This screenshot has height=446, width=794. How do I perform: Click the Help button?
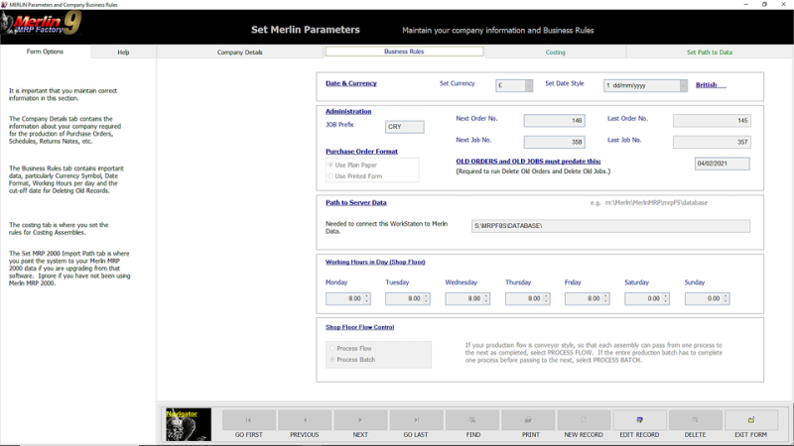tap(123, 52)
